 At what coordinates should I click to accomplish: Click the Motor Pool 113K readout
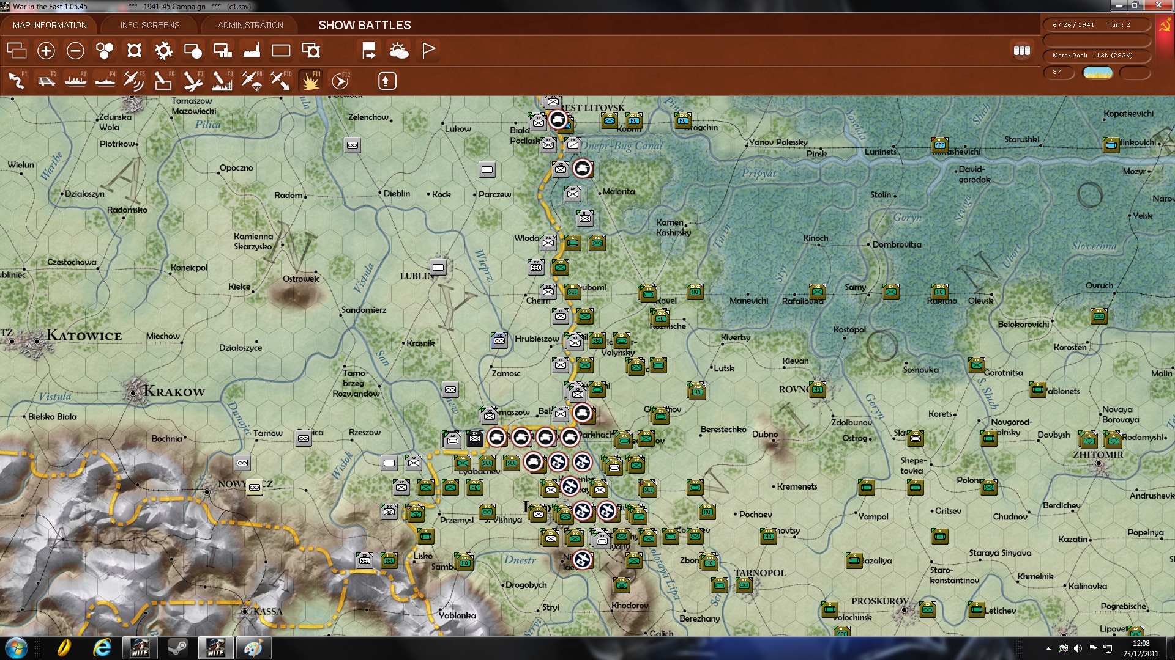1096,56
